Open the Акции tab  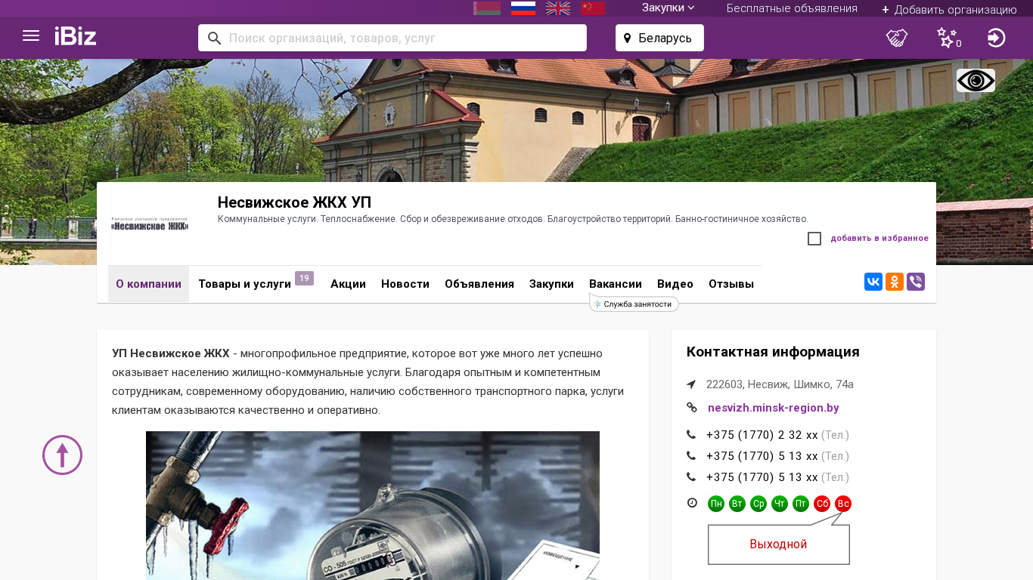(x=348, y=284)
